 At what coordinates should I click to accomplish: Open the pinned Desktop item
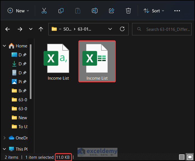tap(19, 55)
